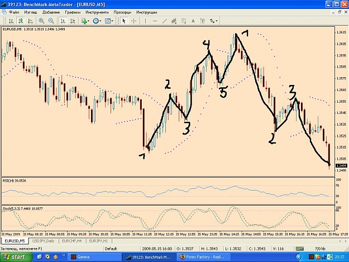Screen dimensions: 349x262
Task: Select the Equidistant Channel tool
Action: click(174, 21)
